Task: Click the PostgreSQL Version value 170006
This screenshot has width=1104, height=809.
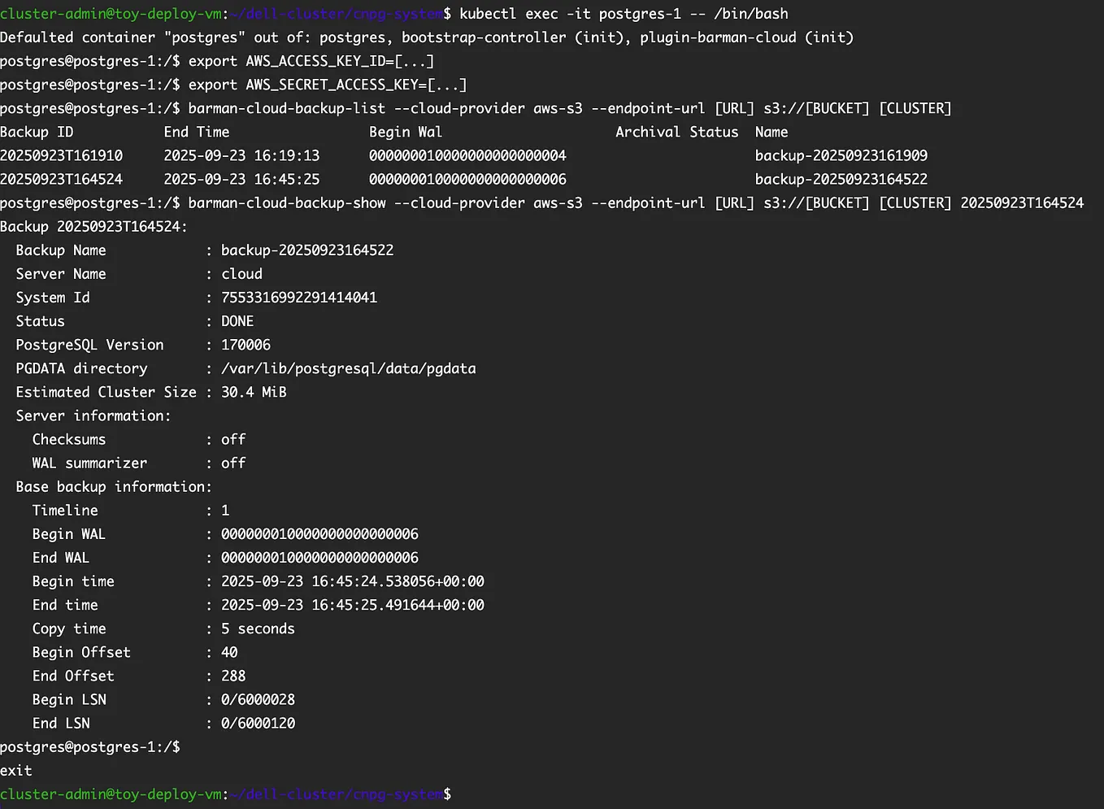Action: coord(245,344)
